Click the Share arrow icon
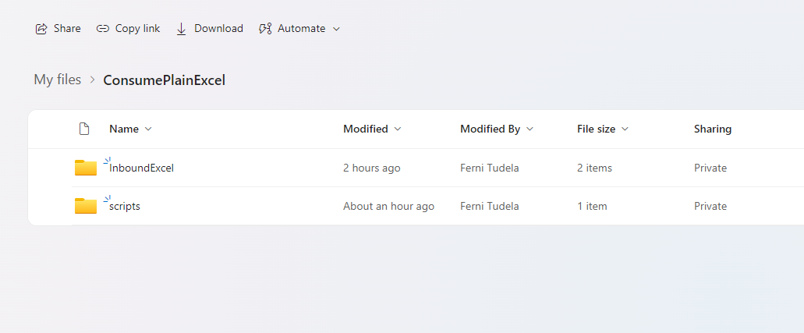804x333 pixels. [x=41, y=29]
